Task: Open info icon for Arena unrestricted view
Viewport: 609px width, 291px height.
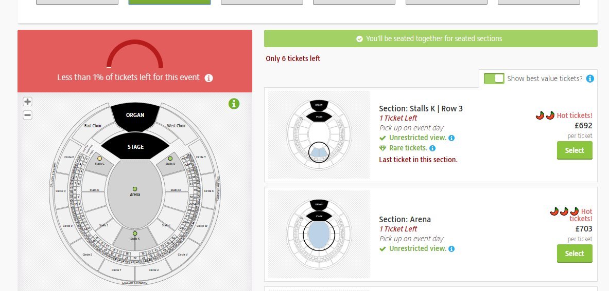Action: (x=451, y=249)
